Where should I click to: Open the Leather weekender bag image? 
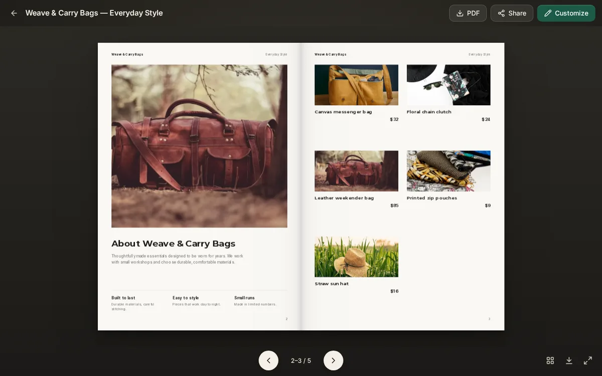point(356,171)
